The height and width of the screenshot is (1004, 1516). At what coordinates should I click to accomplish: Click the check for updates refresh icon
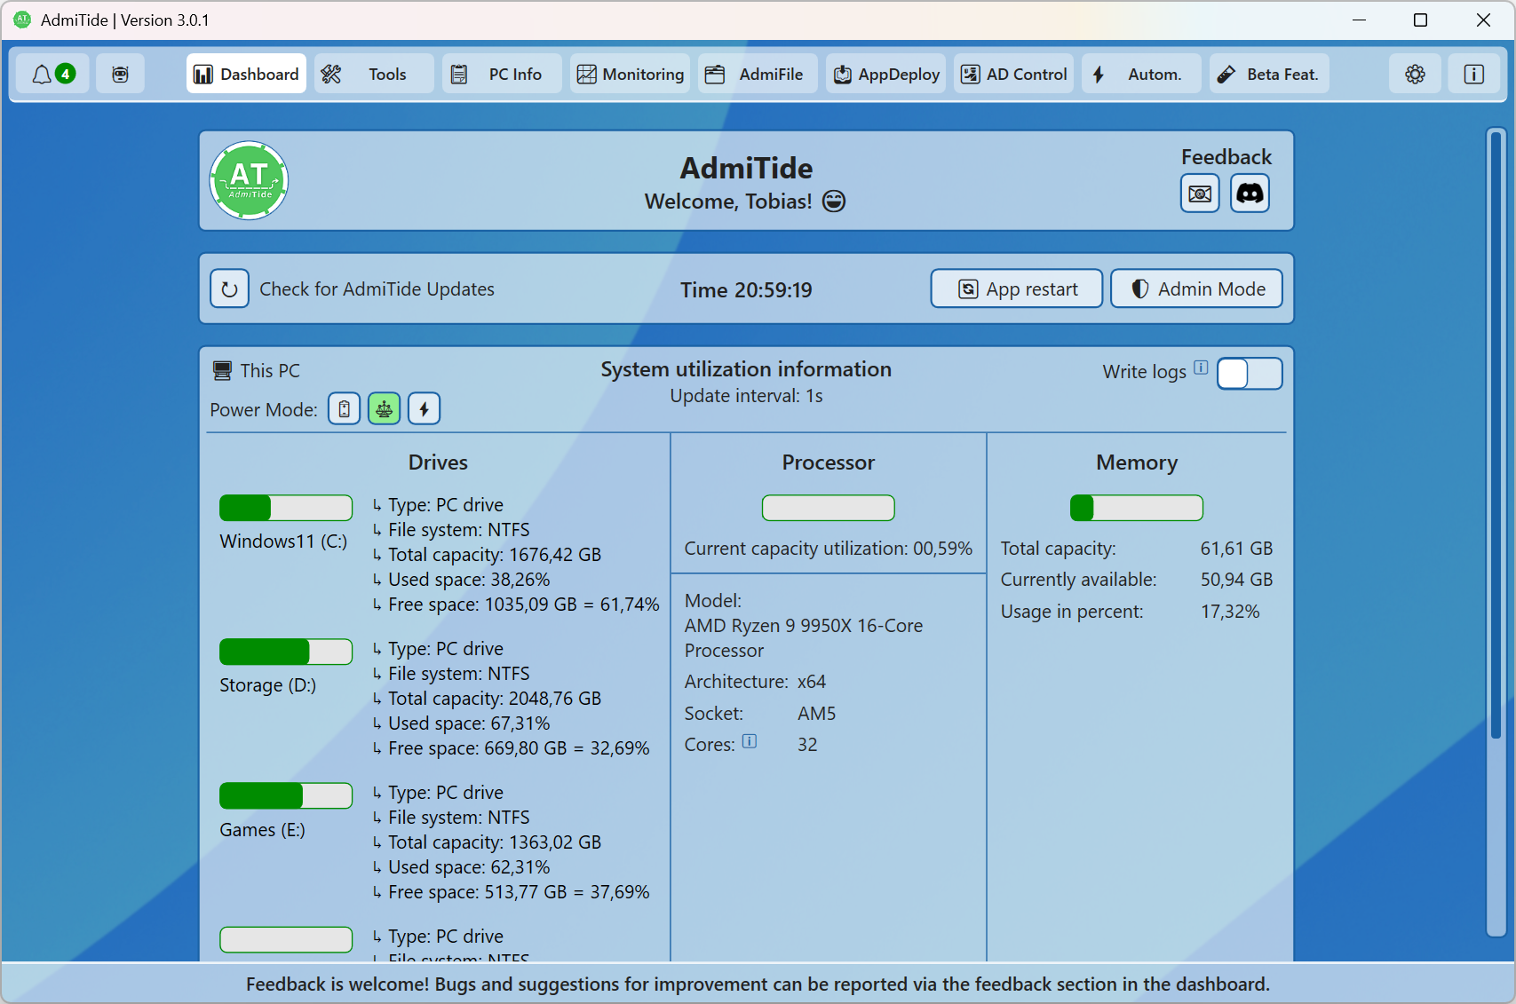coord(229,289)
